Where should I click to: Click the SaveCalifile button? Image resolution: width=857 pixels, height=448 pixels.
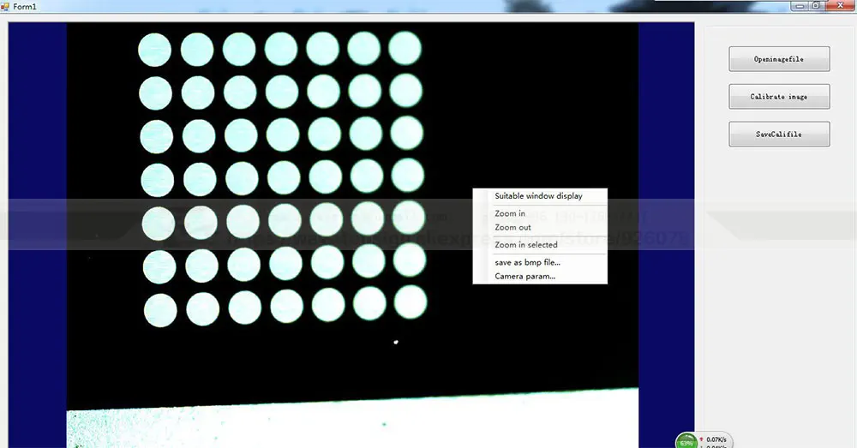[779, 134]
